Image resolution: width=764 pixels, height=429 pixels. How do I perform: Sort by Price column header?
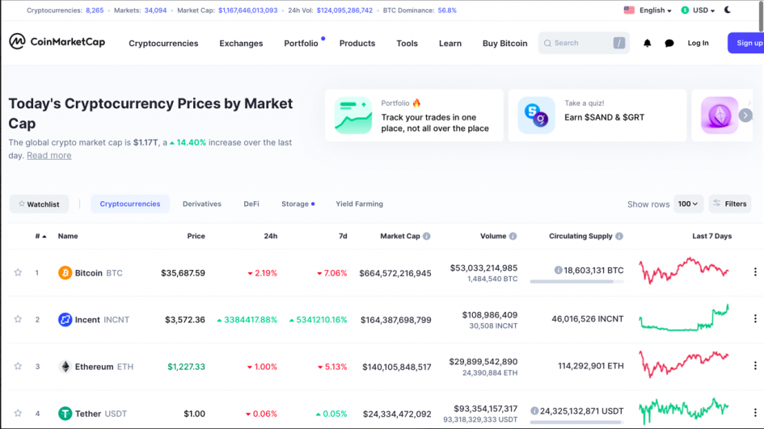(196, 236)
